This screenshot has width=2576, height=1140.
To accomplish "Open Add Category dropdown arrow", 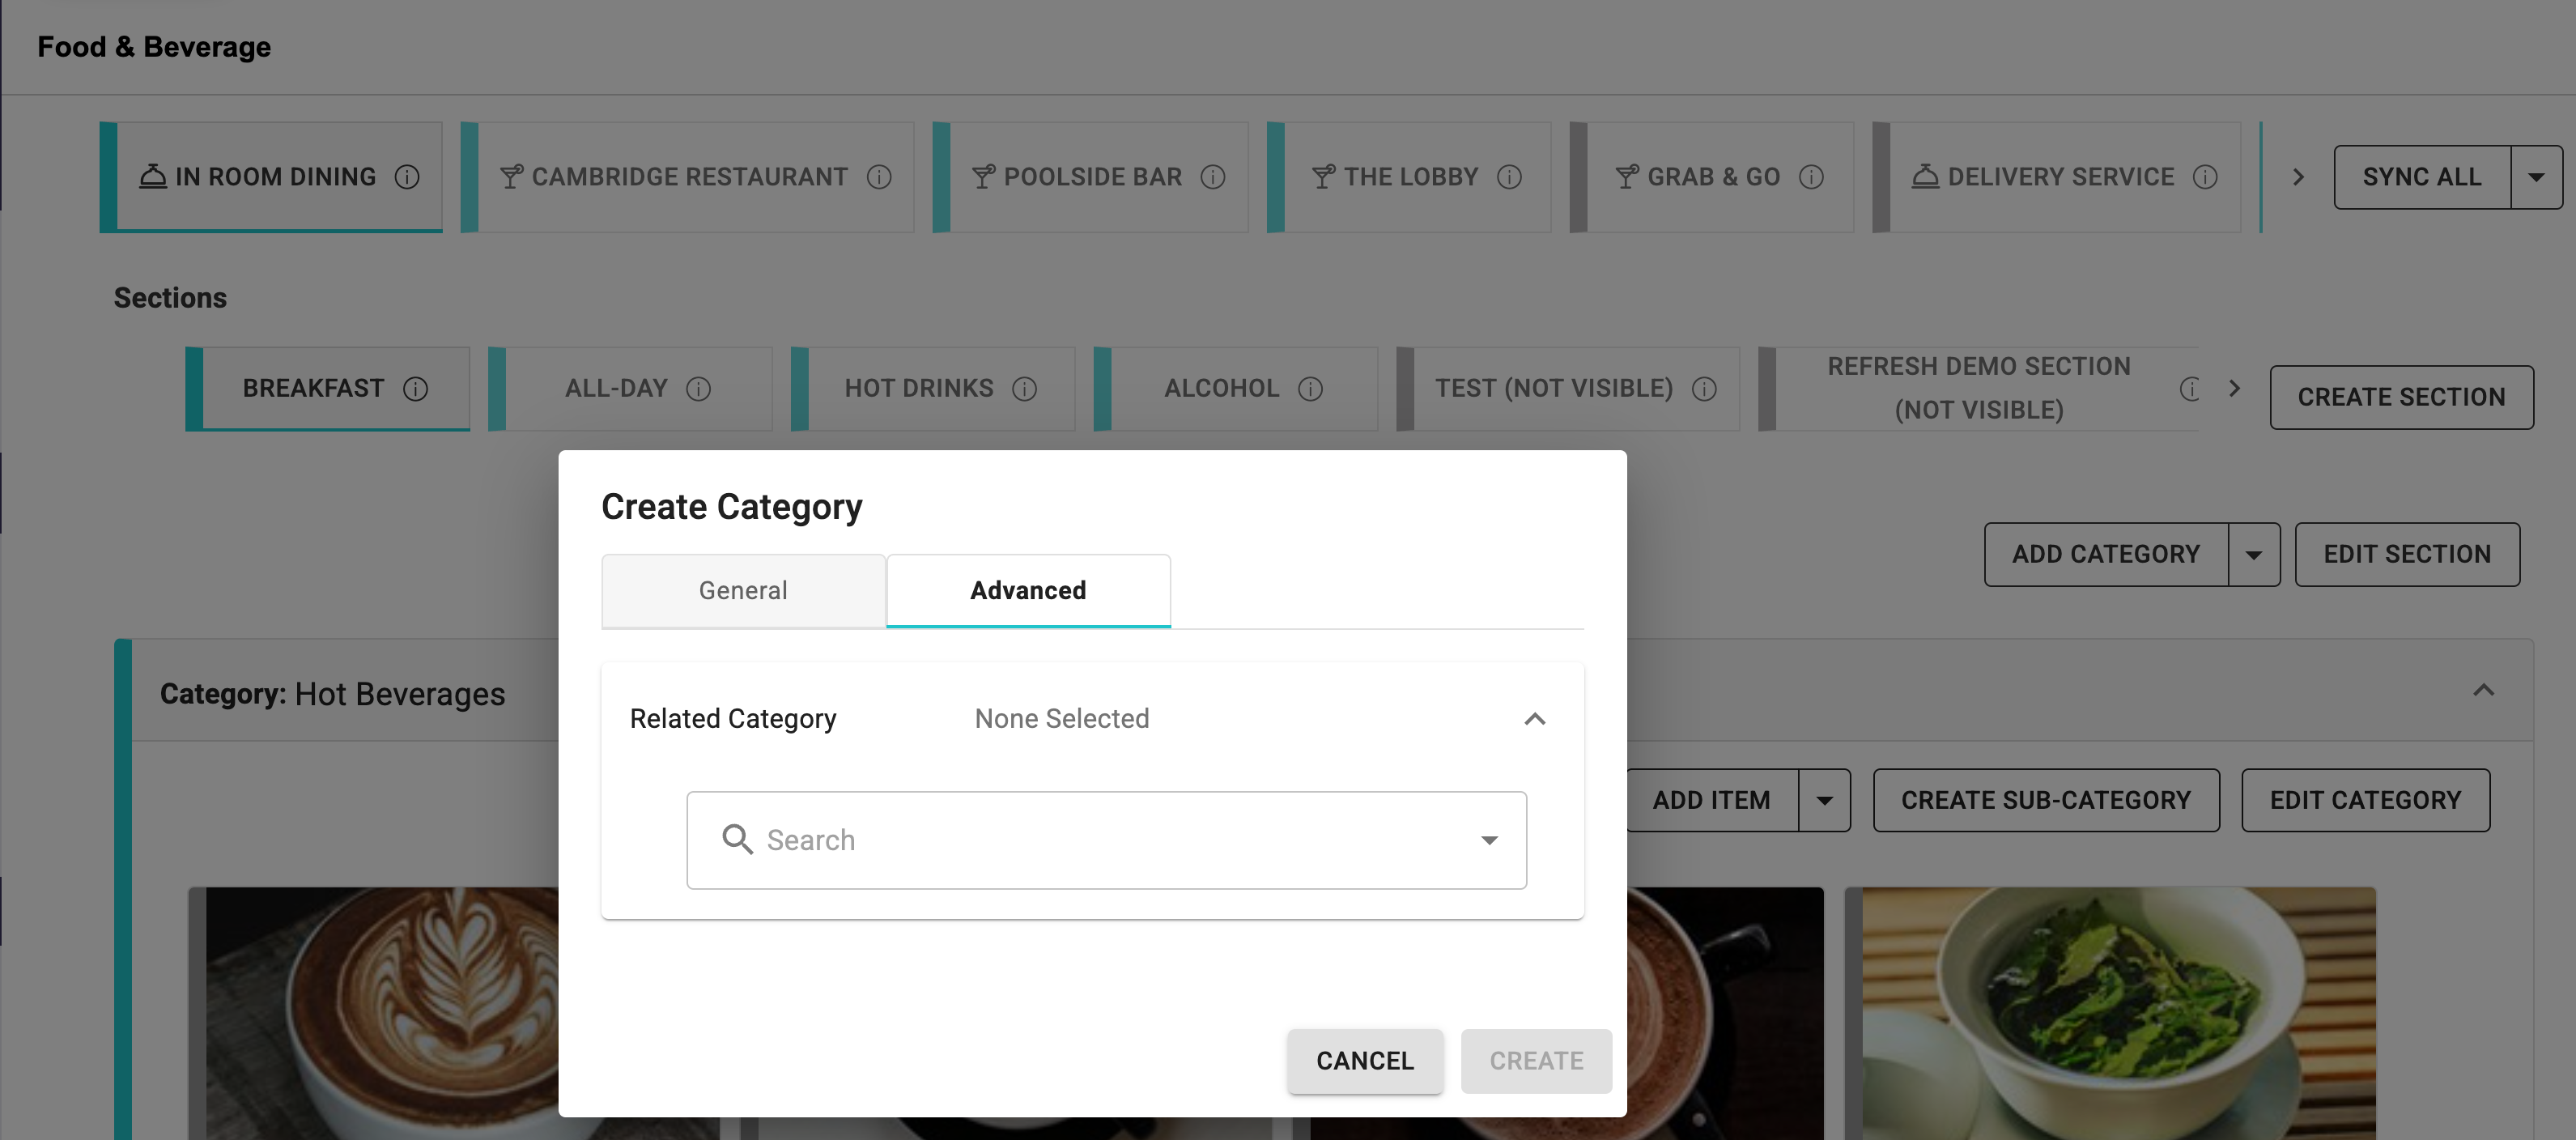I will (x=2253, y=554).
